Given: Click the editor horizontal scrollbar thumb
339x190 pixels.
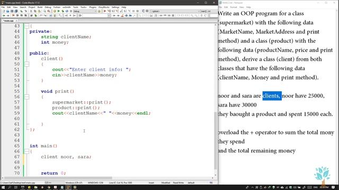Looking at the screenshot, I should coord(58,178).
